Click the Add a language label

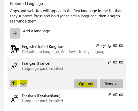(x=36, y=31)
